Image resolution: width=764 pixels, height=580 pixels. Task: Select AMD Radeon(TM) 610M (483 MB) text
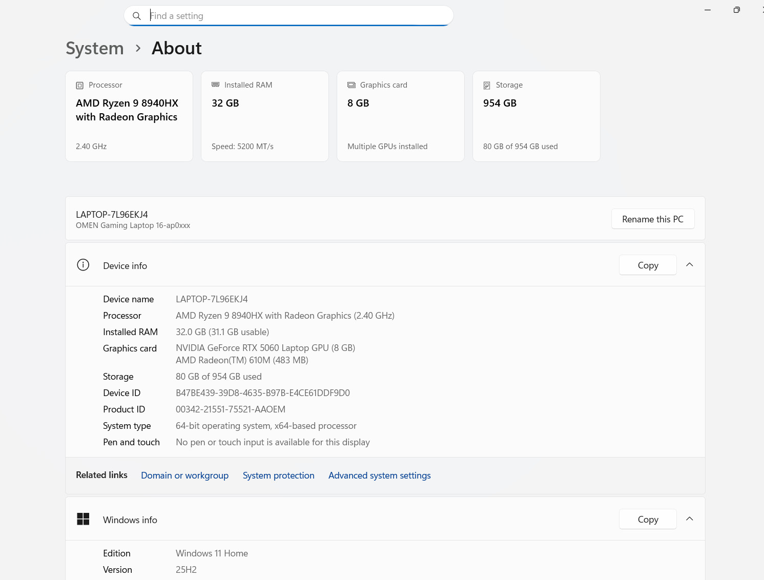[x=242, y=360]
